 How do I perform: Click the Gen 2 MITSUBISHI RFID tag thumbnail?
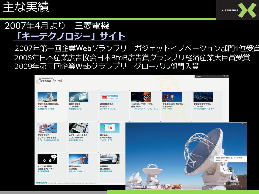click(x=110, y=97)
